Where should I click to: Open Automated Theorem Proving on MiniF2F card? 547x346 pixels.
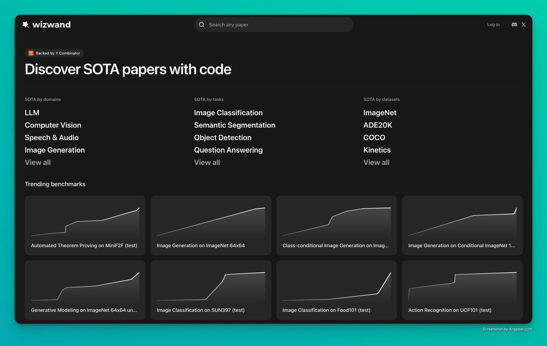[85, 226]
